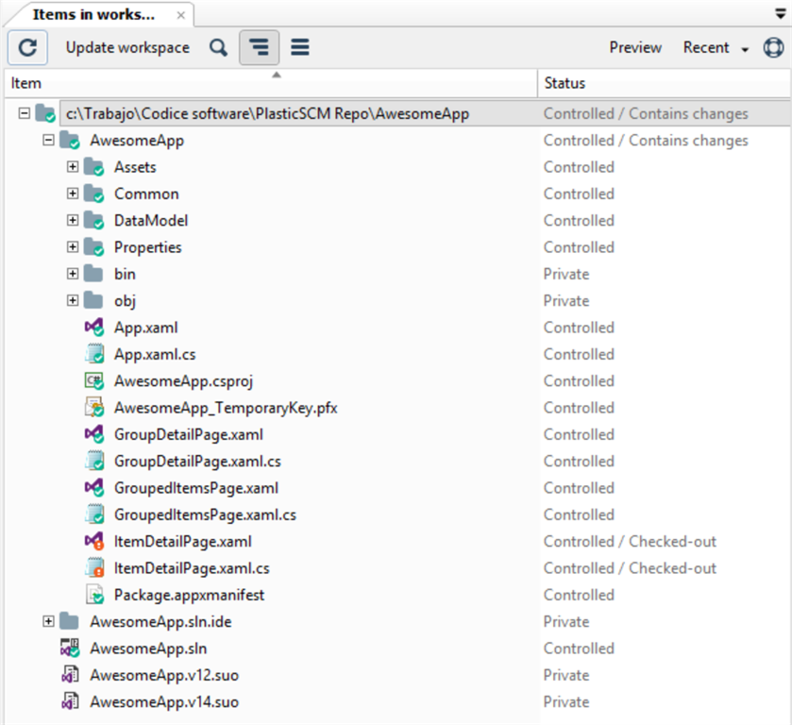
Task: Click the AwesomeApp.sln.ide folder icon
Action: pos(69,621)
